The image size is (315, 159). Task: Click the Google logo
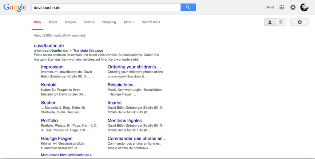coord(15,8)
